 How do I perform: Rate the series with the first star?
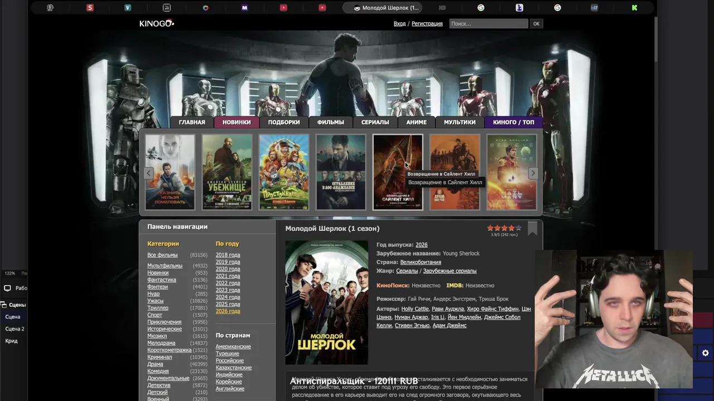pyautogui.click(x=490, y=228)
